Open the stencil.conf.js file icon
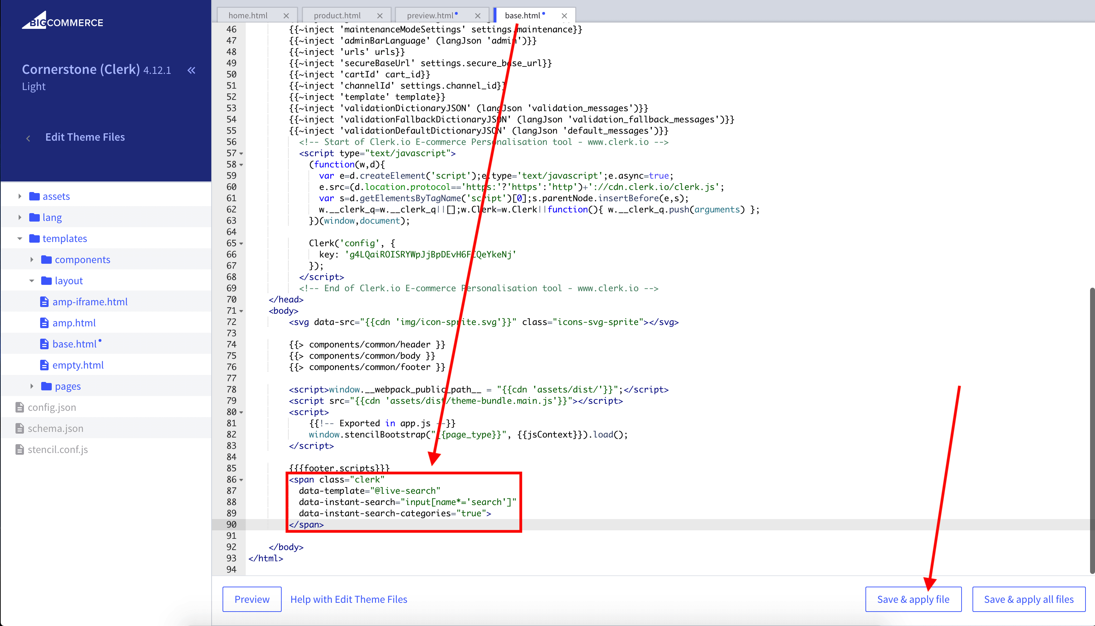The width and height of the screenshot is (1095, 626). click(x=19, y=449)
